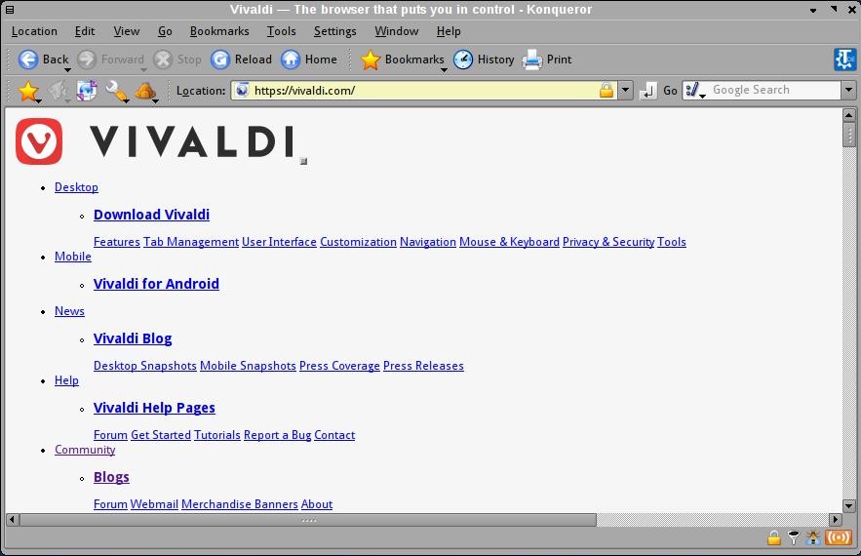The image size is (861, 556).
Task: Click the padlock icon in the location bar
Action: (x=607, y=90)
